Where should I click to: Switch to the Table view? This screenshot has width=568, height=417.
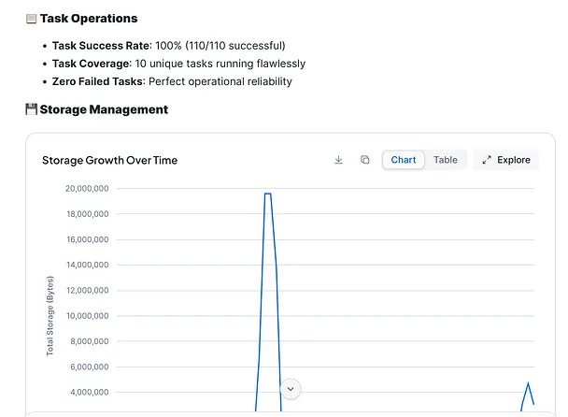[x=446, y=160]
